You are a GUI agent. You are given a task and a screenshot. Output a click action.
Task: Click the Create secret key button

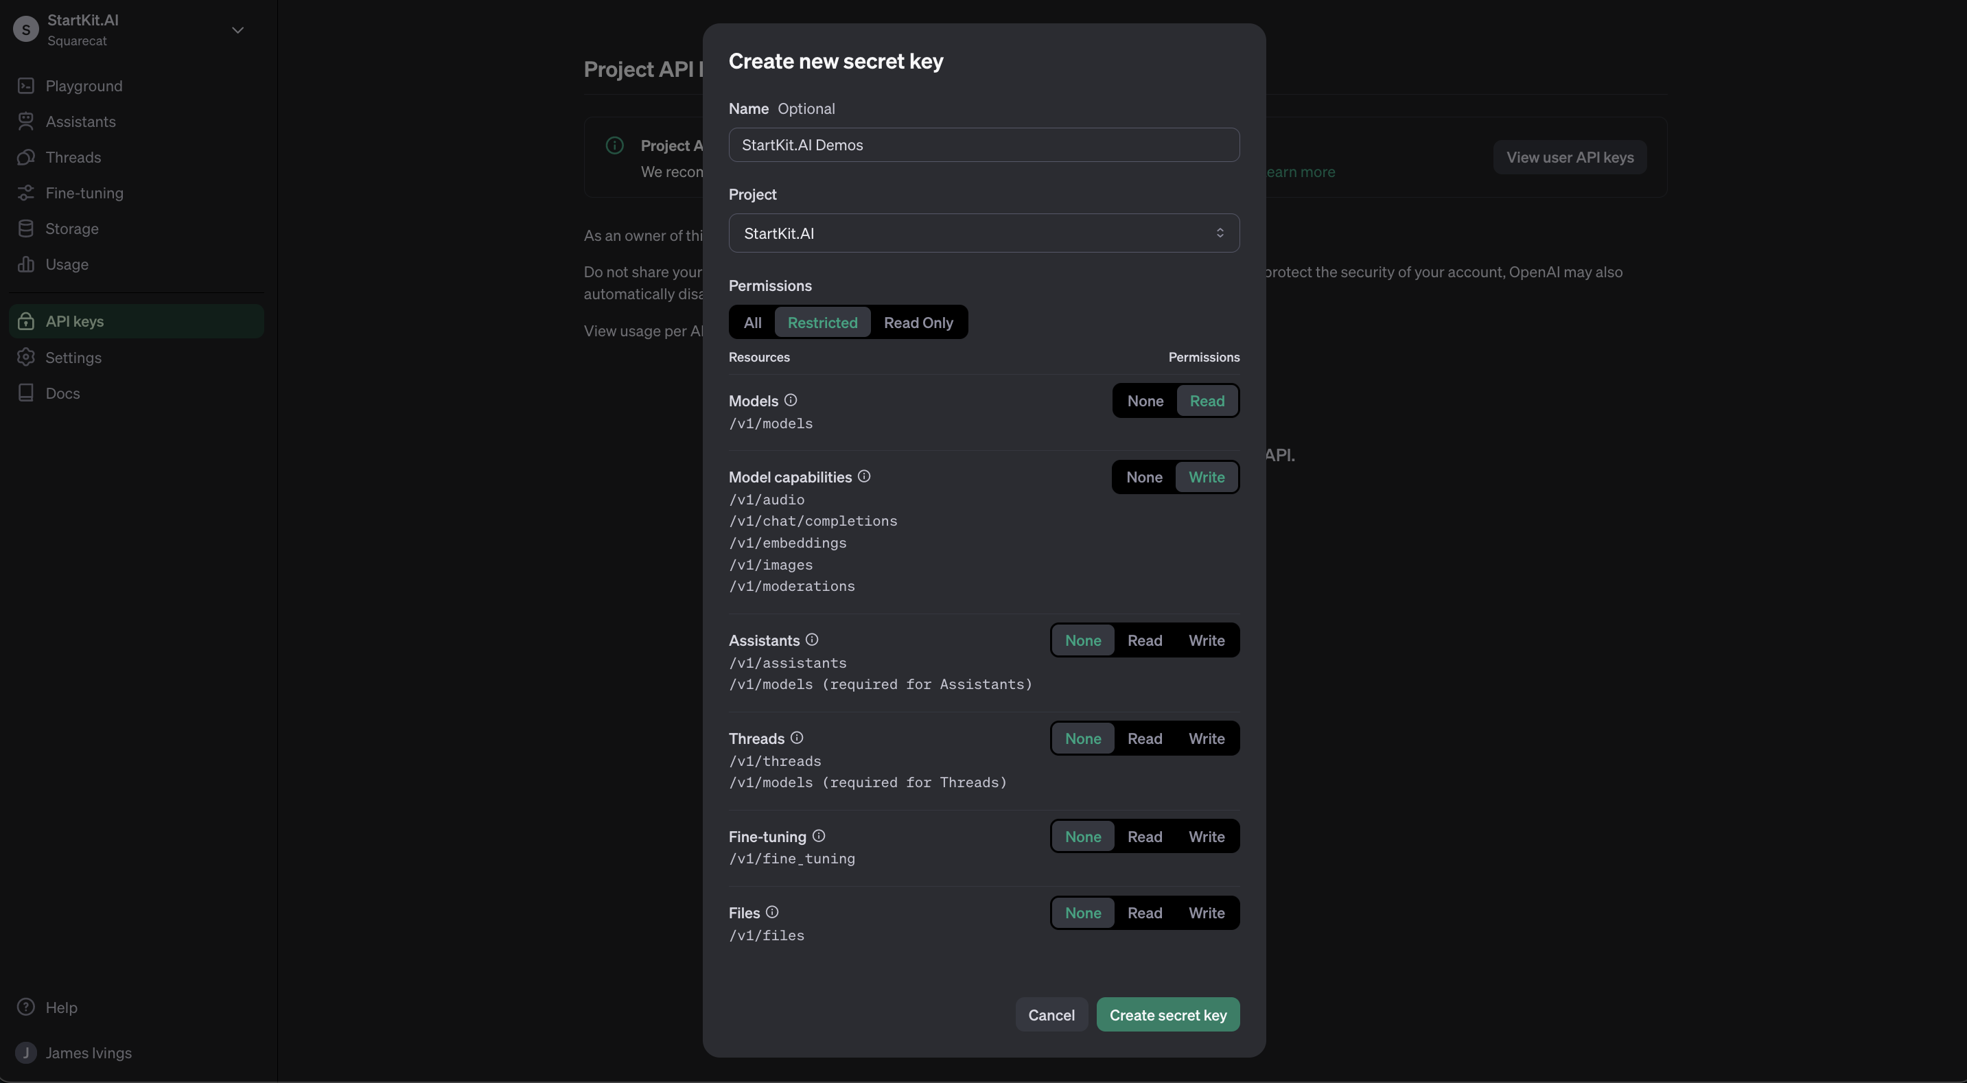(1167, 1014)
